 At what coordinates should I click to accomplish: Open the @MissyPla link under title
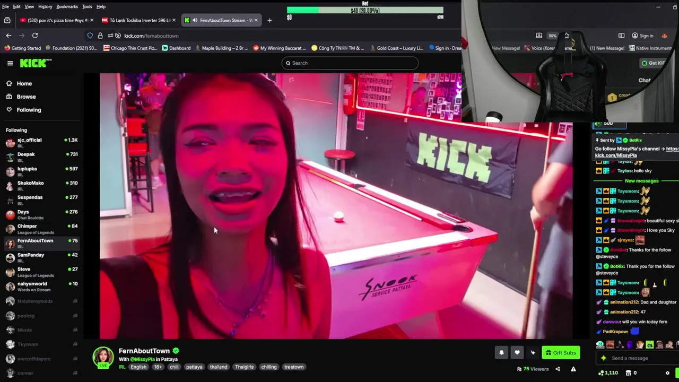142,359
